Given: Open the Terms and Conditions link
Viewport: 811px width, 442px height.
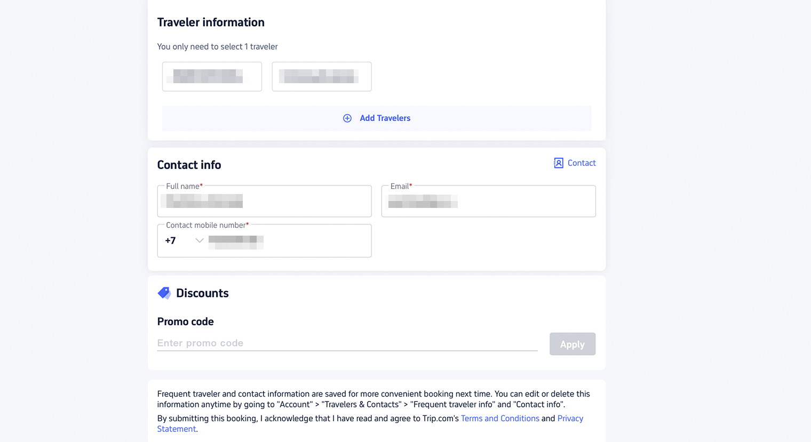Looking at the screenshot, I should pyautogui.click(x=500, y=419).
